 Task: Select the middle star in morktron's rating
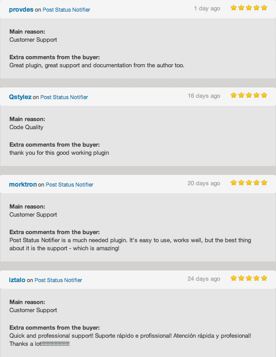pos(249,183)
